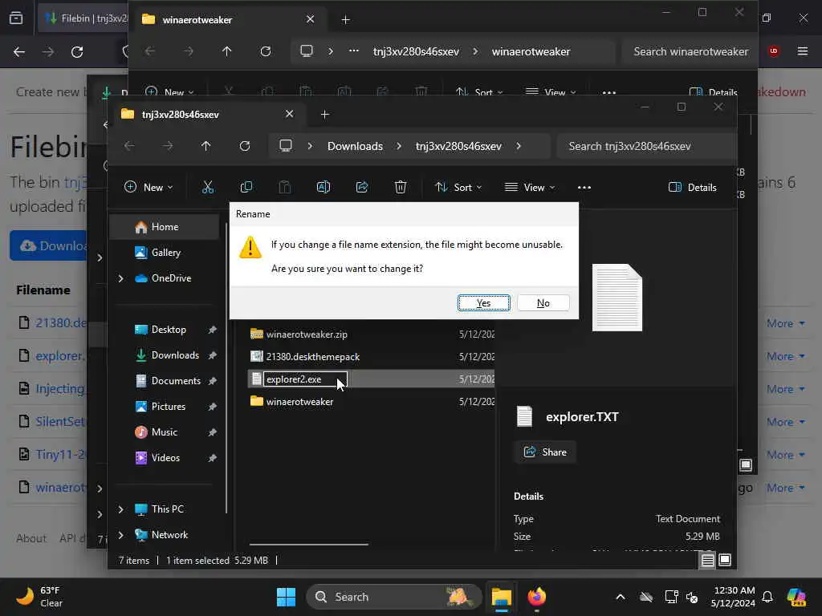Click No in the Rename dialog

(543, 302)
